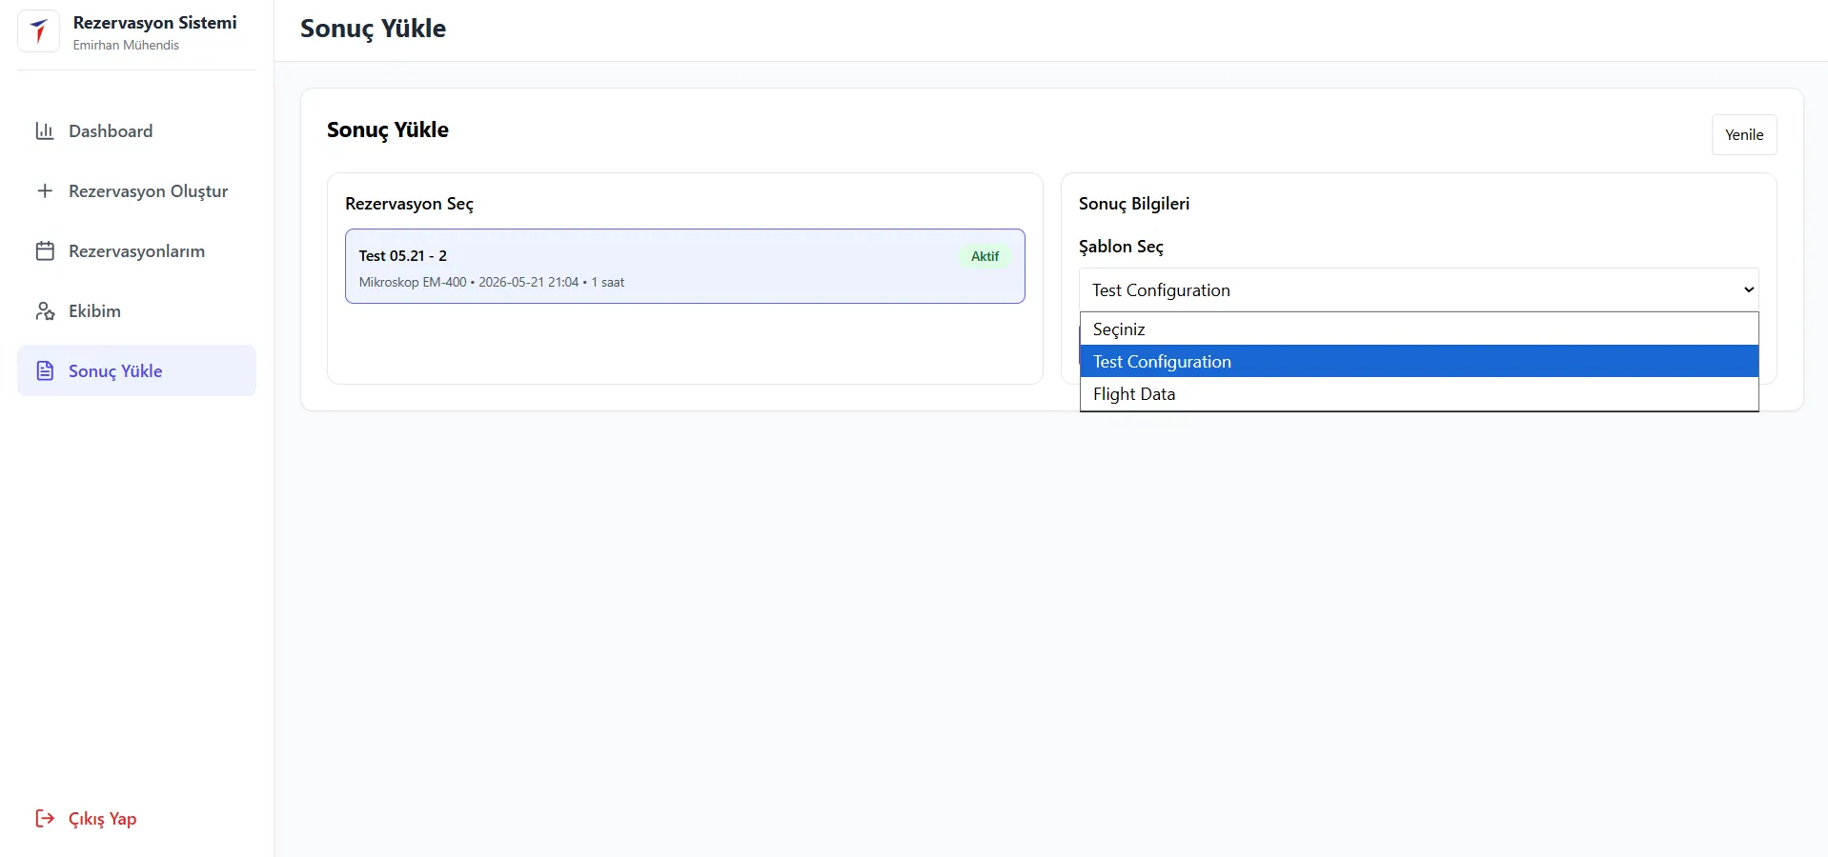Choose the Seçiniz option

pos(1419,329)
